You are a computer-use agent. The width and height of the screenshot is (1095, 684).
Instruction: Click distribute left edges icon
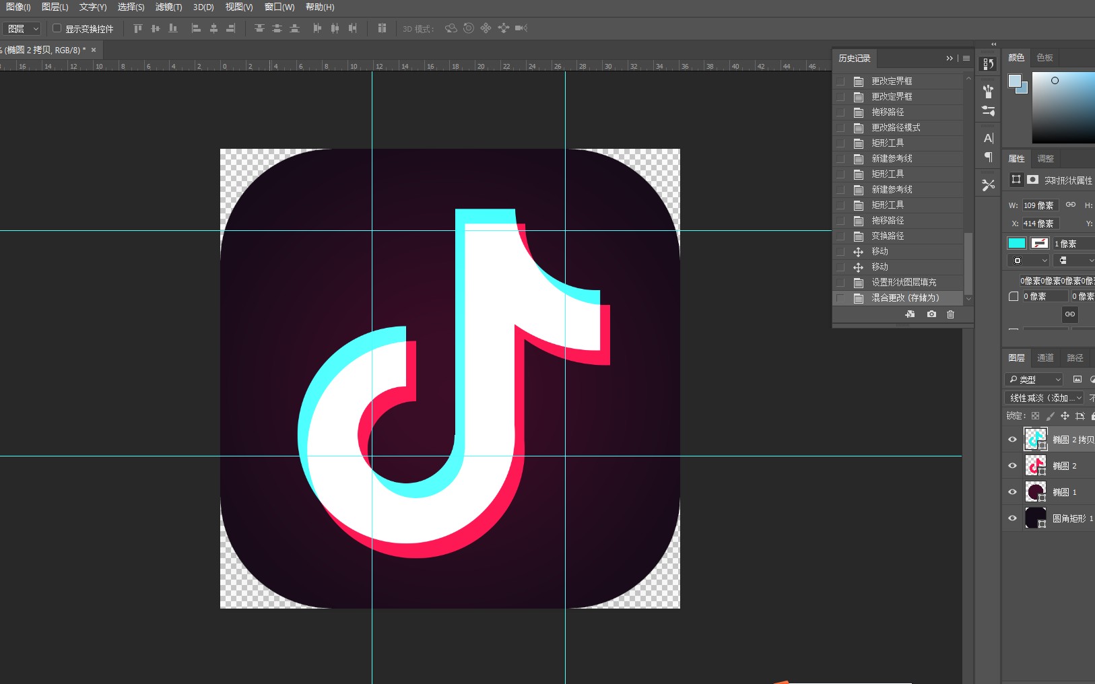tap(317, 28)
